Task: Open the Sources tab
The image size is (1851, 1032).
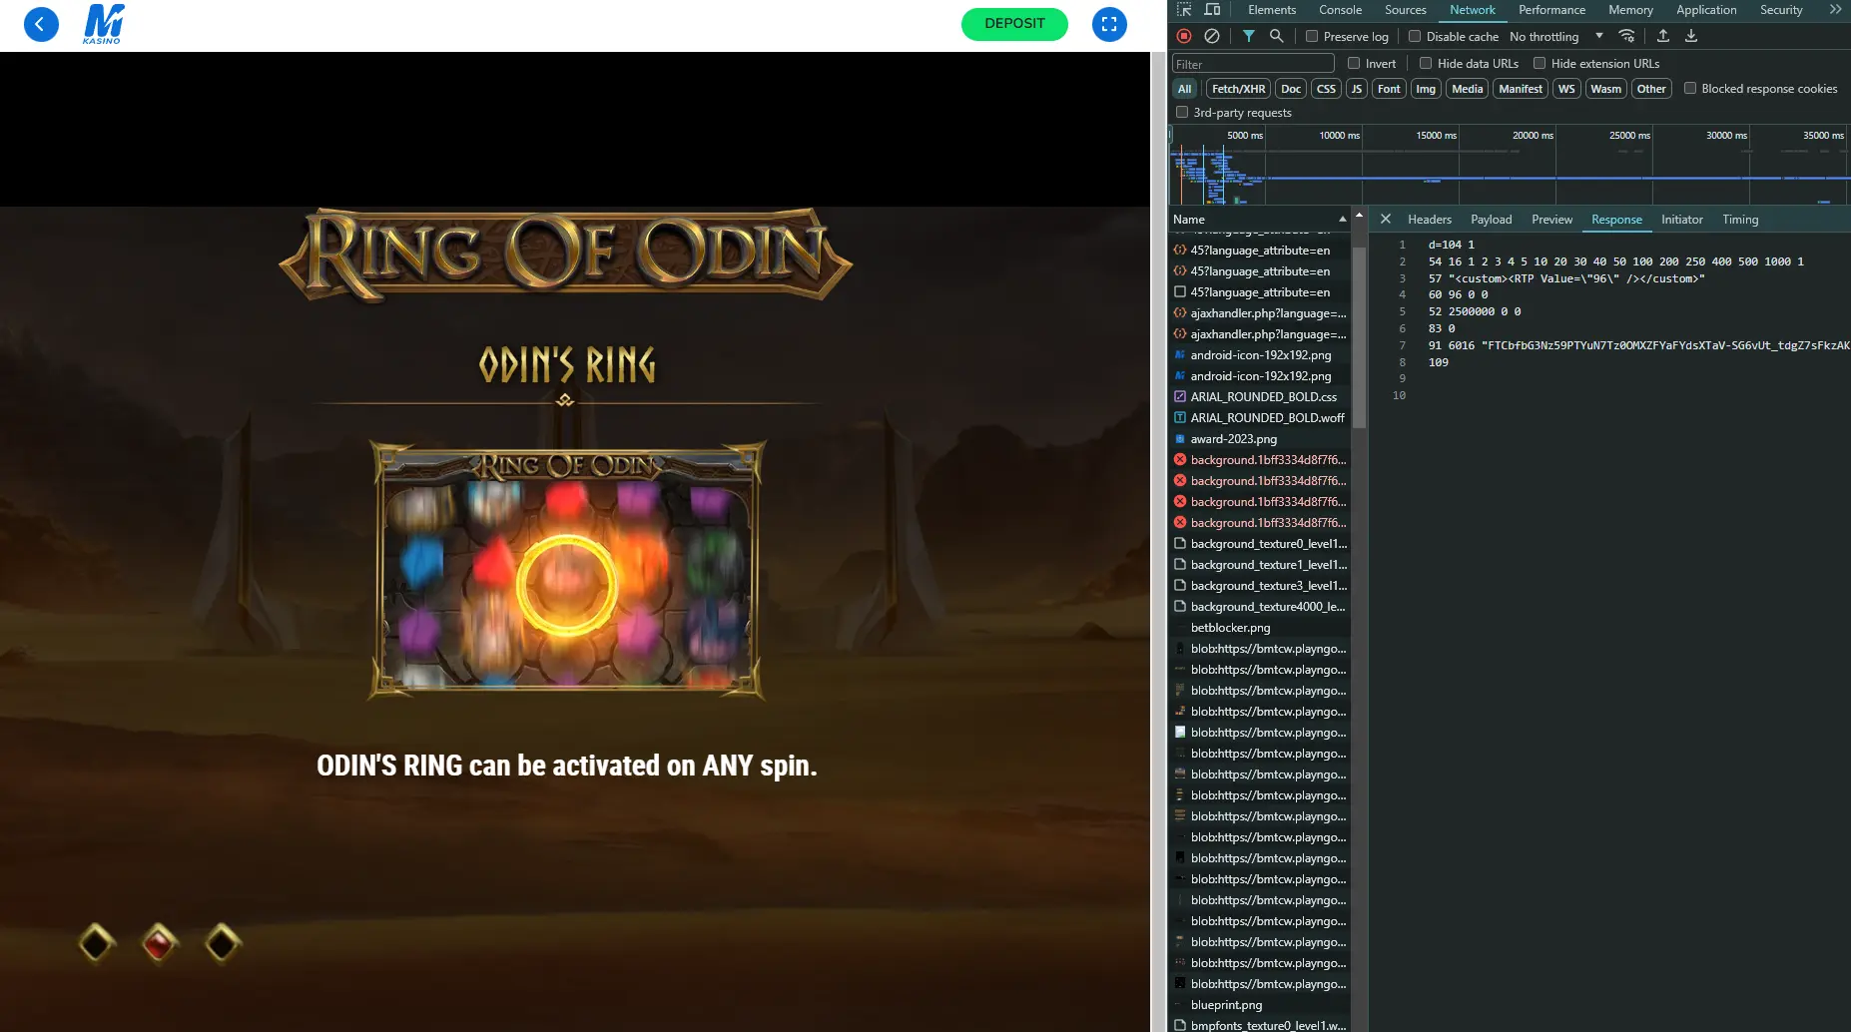Action: [1405, 10]
